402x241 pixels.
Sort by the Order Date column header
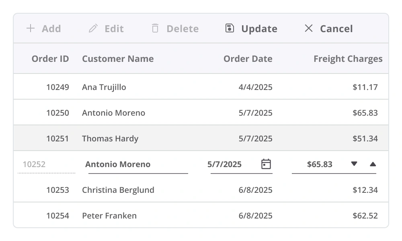(248, 59)
